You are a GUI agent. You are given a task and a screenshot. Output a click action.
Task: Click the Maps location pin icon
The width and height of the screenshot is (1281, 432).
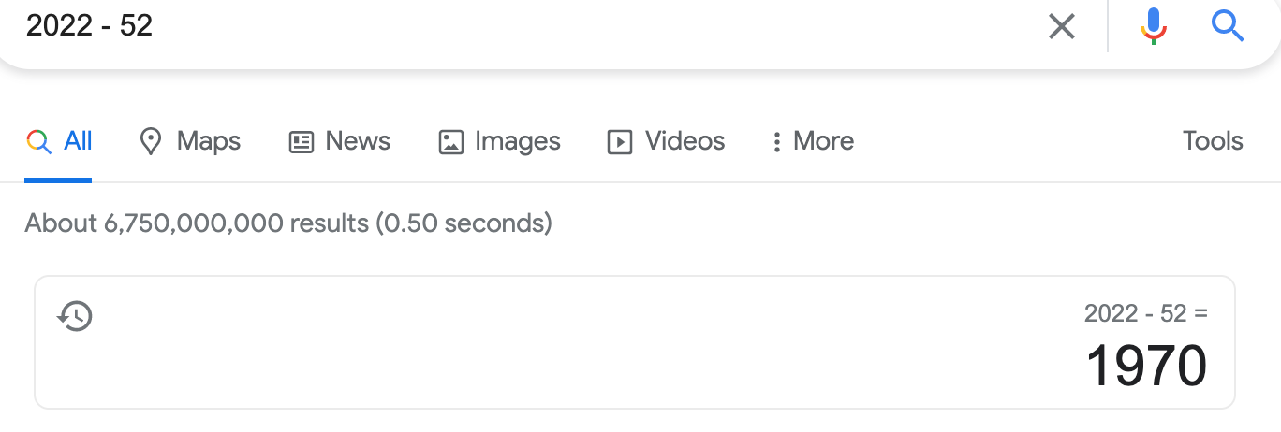coord(150,142)
